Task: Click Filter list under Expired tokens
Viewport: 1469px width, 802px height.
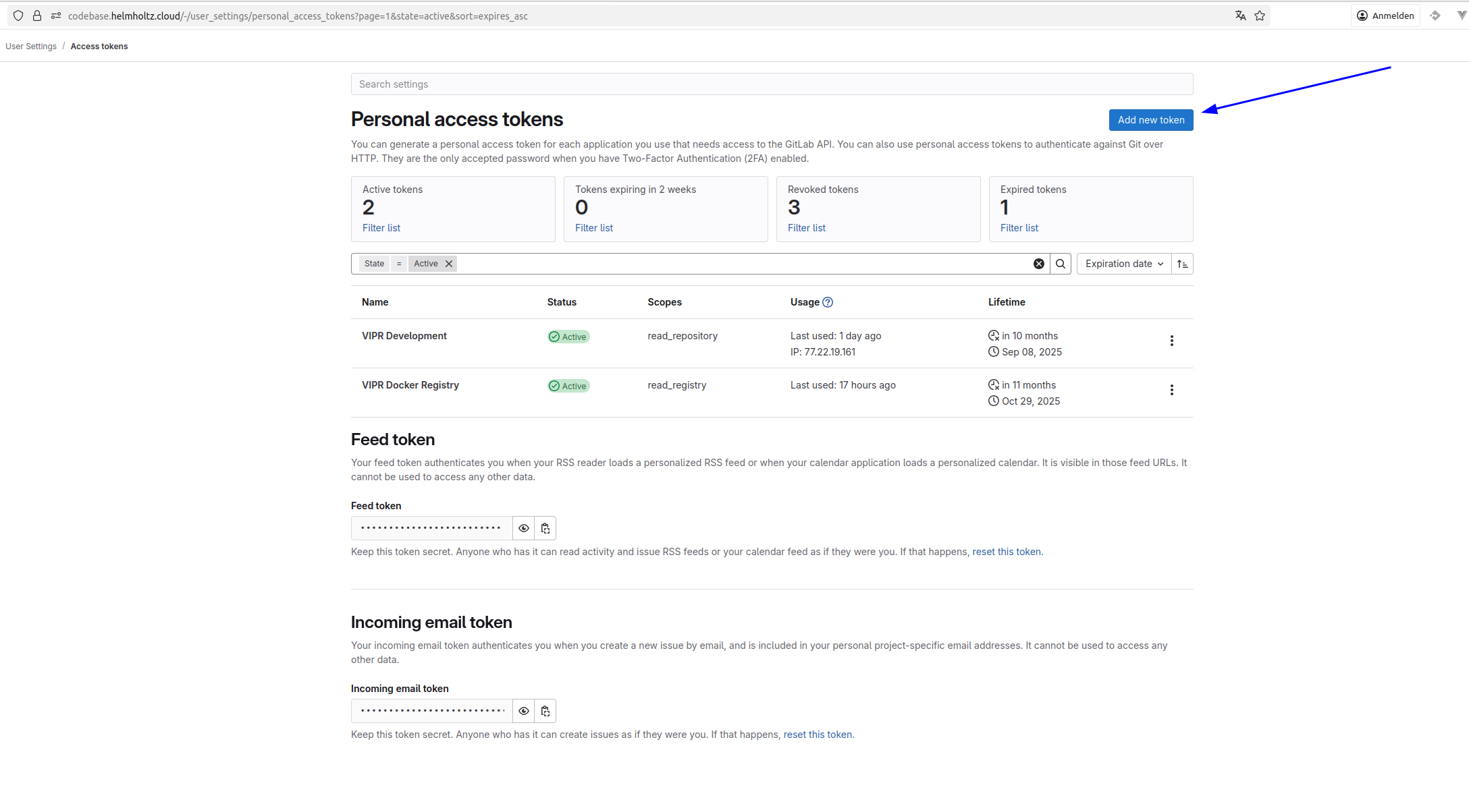Action: (1019, 228)
